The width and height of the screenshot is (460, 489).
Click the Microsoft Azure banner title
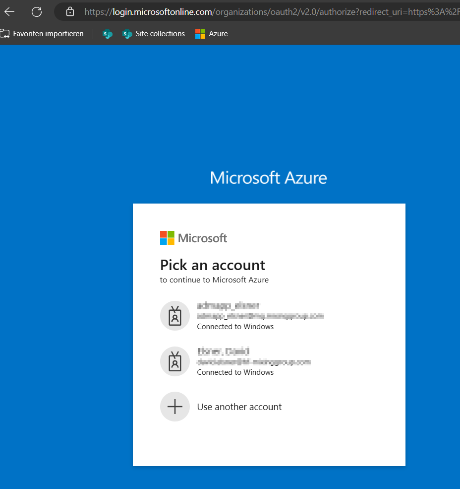tap(269, 178)
